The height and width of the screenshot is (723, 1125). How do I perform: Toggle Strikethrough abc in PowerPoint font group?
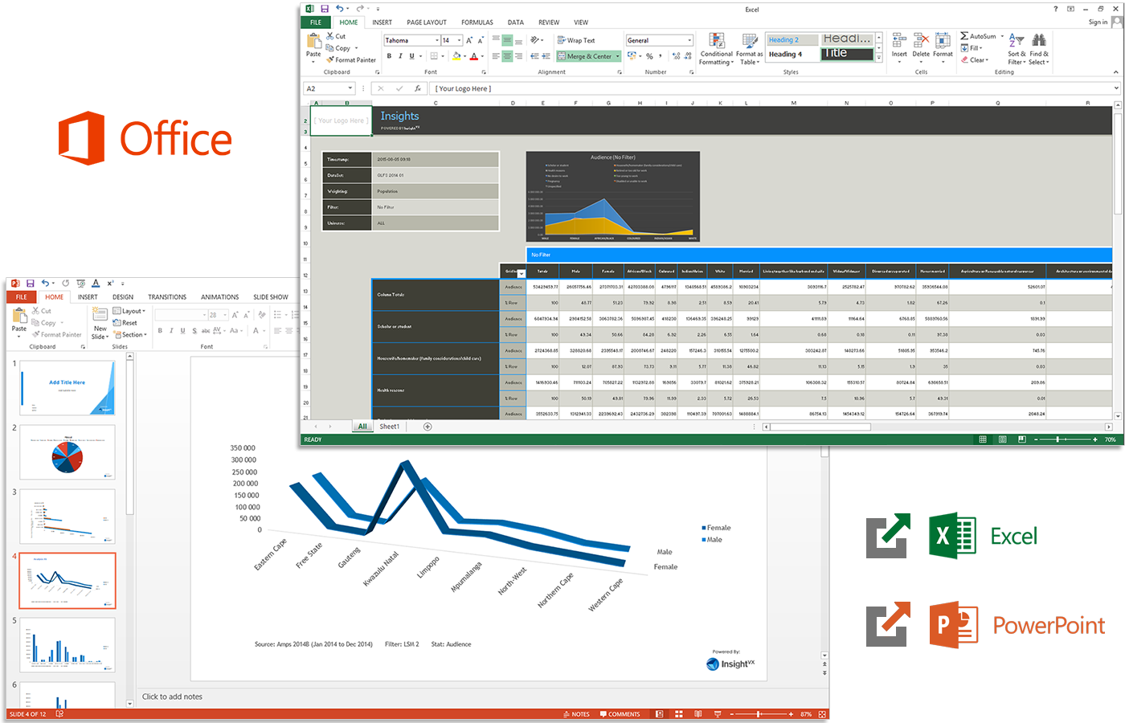206,330
